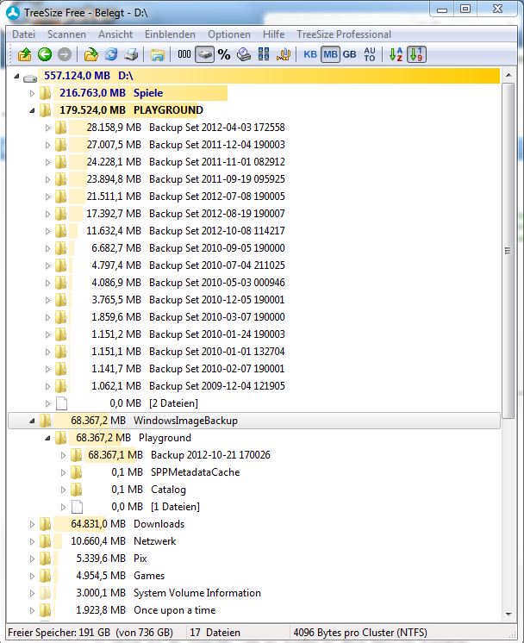Open the Hilfe menu

pos(273,34)
